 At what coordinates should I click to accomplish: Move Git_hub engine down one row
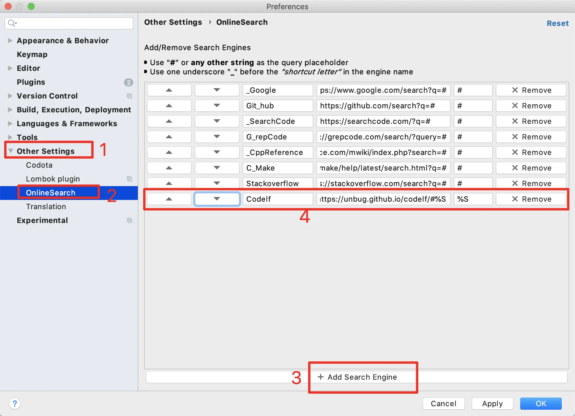[x=217, y=106]
